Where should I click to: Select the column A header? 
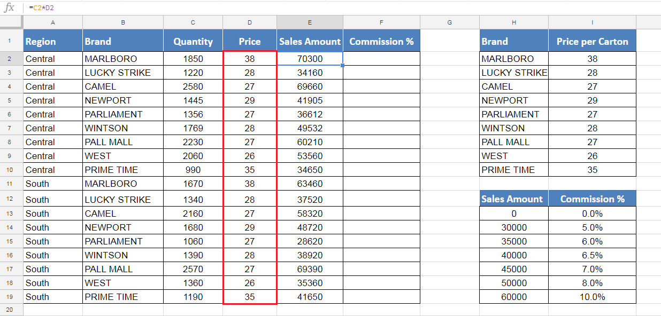[53, 22]
